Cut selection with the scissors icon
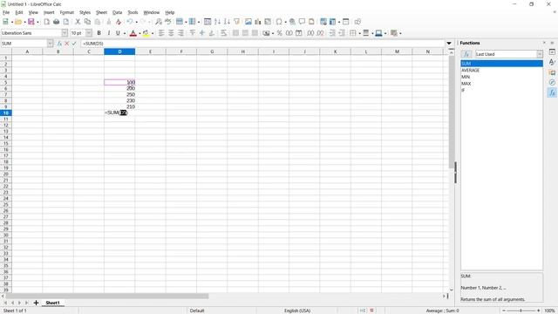Image resolution: width=558 pixels, height=314 pixels. point(78,22)
